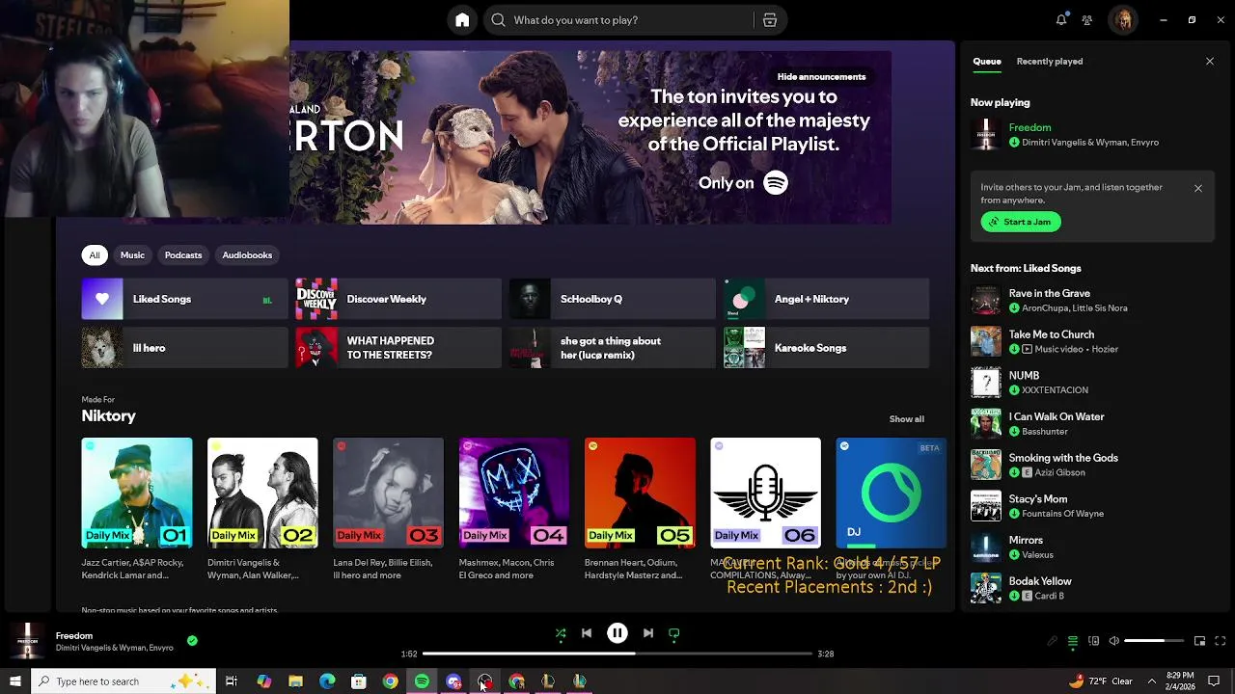Screen dimensions: 1235x694
Task: Select the All filter chip
Action: pyautogui.click(x=95, y=255)
